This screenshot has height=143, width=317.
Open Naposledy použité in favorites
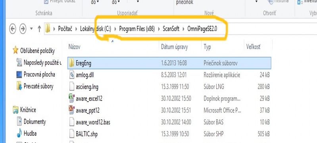point(42,62)
